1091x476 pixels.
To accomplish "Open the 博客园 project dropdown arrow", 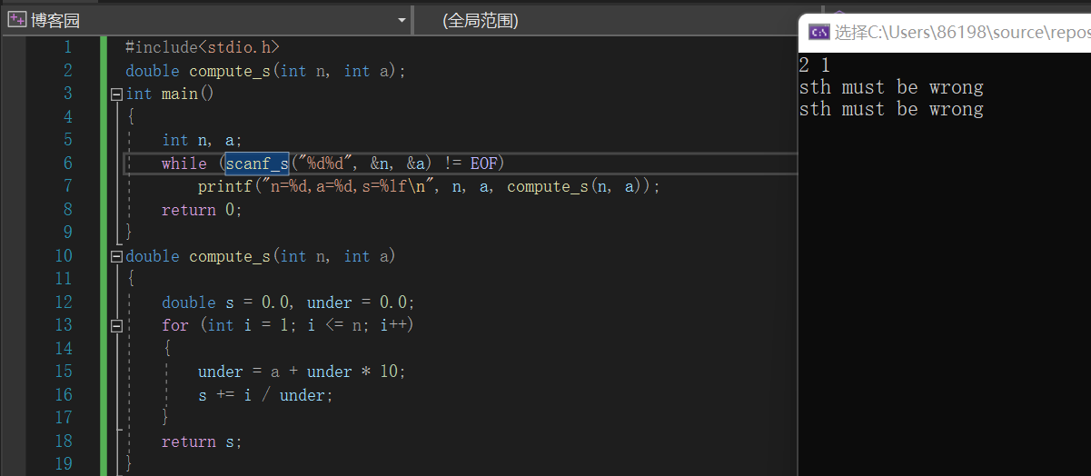I will coord(402,20).
